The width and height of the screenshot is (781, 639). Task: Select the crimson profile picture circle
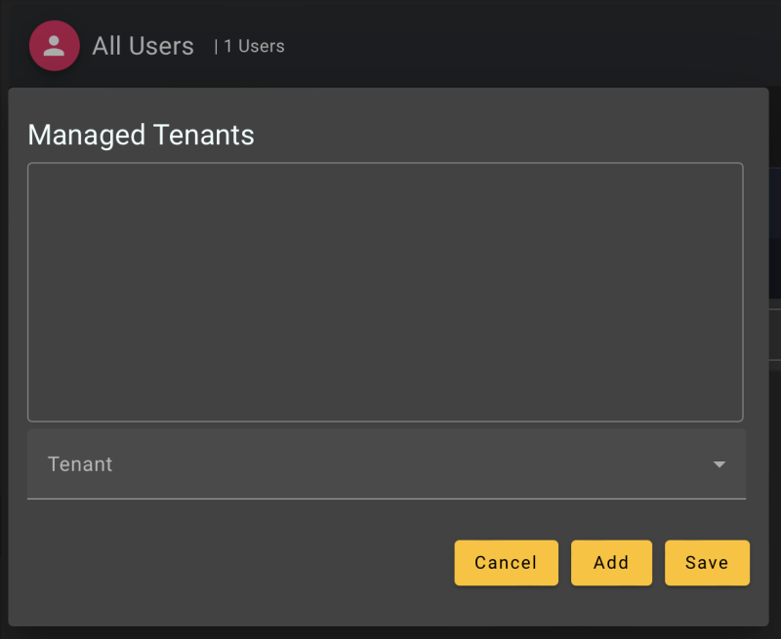tap(54, 45)
